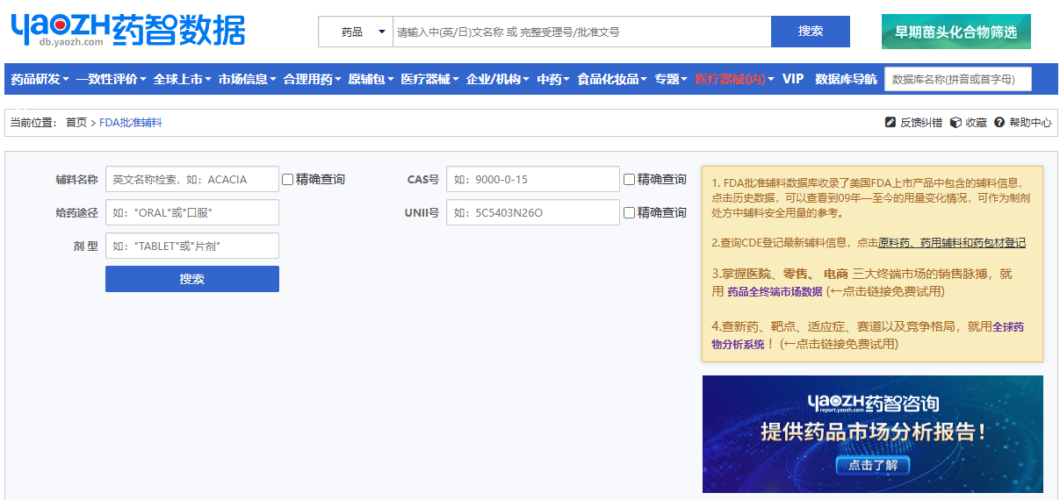Open 原料药、药用辅料和药包材登记 link
This screenshot has width=1060, height=500.
coord(952,243)
